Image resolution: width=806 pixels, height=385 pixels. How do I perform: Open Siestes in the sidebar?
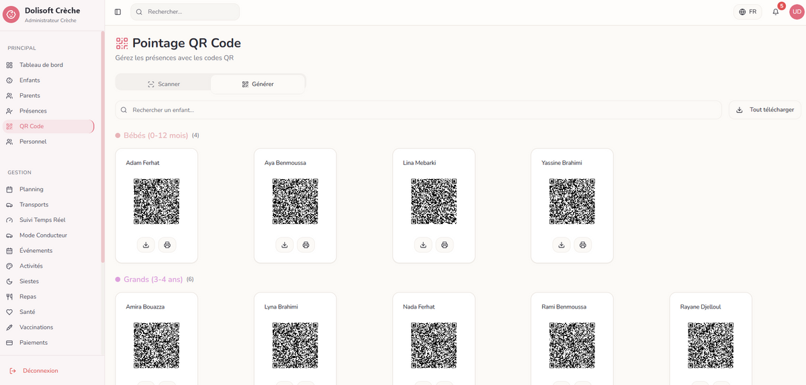coord(48,282)
